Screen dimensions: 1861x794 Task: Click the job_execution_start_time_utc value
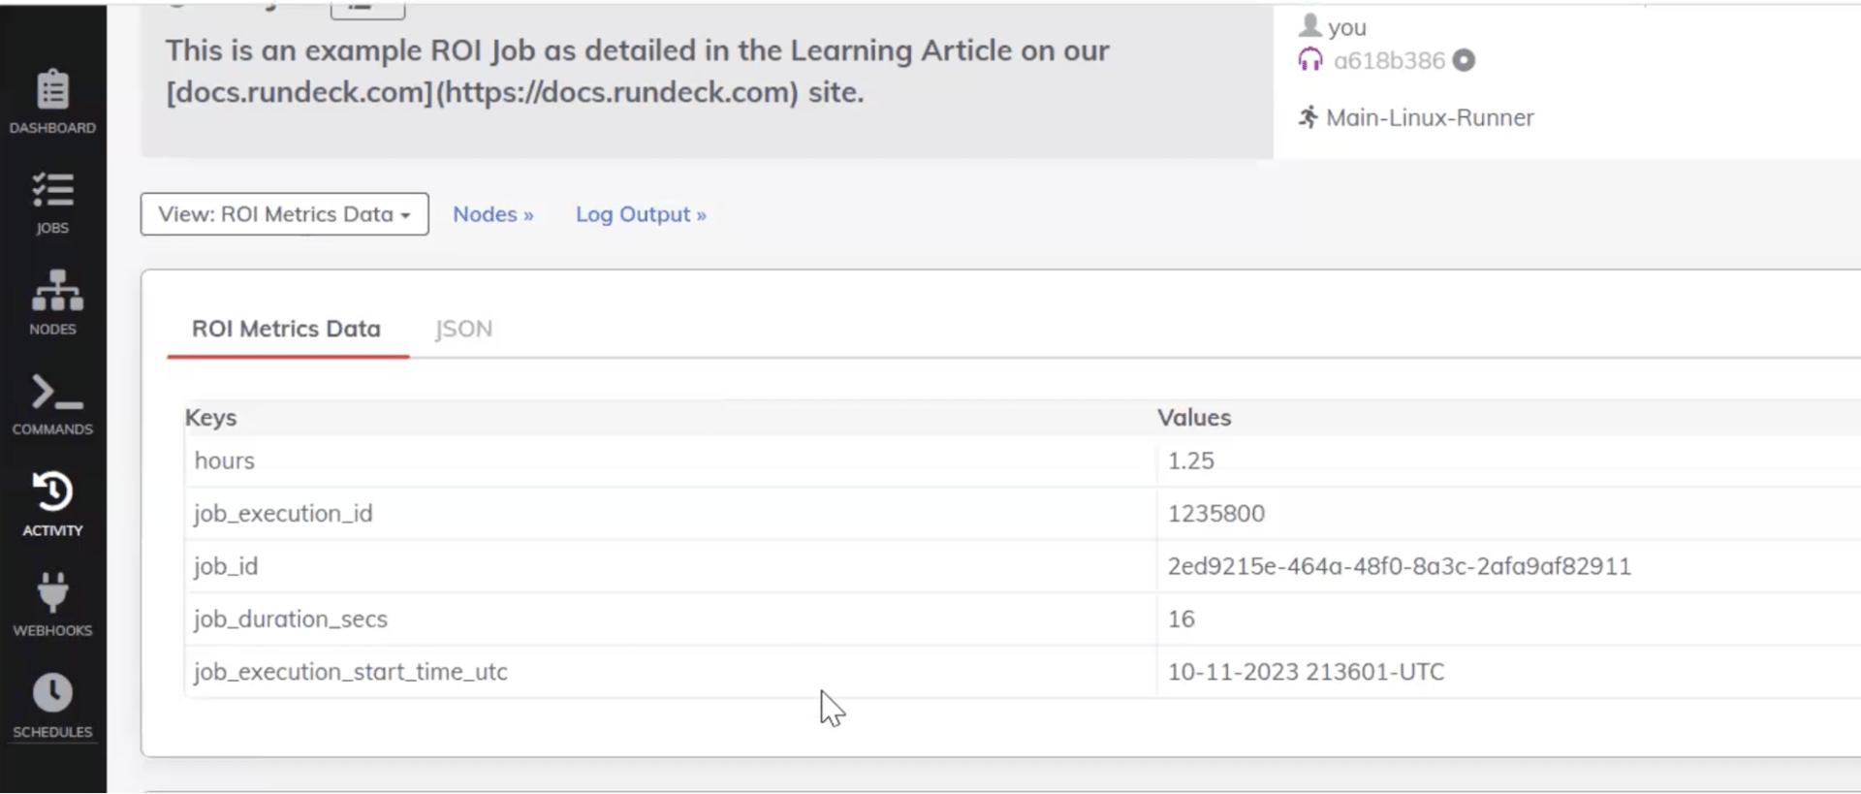pyautogui.click(x=1305, y=672)
